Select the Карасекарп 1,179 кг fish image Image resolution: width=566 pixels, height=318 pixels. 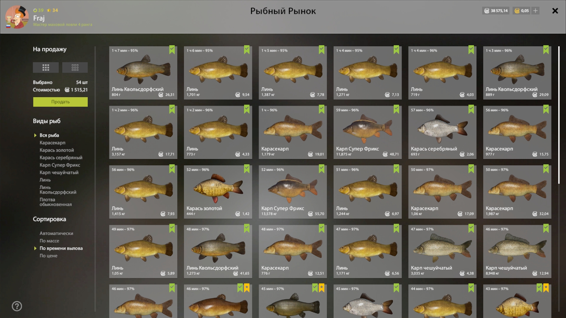[293, 128]
